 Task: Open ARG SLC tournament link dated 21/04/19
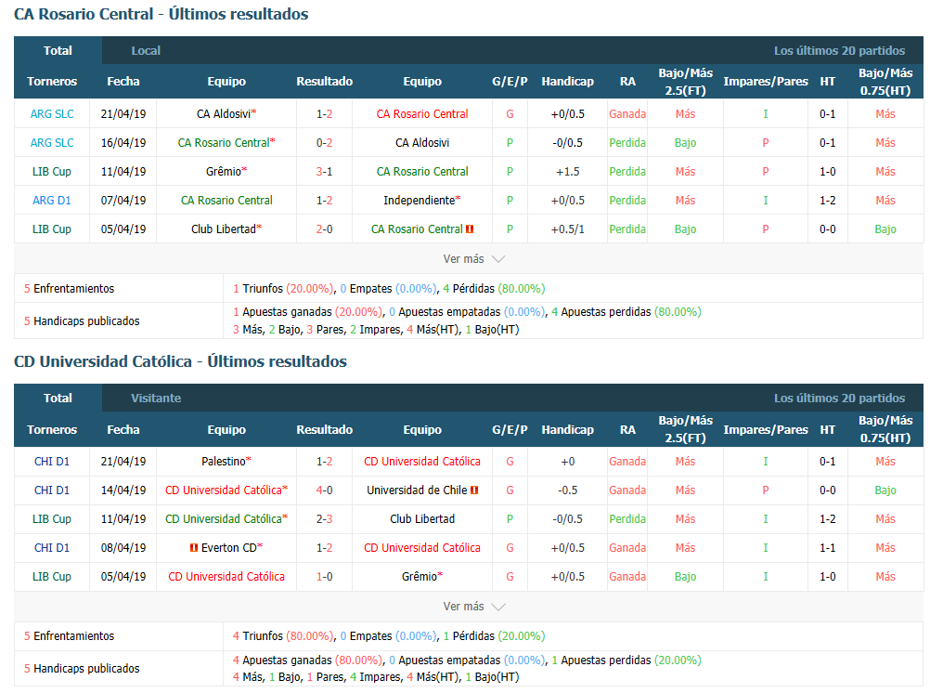click(x=52, y=114)
